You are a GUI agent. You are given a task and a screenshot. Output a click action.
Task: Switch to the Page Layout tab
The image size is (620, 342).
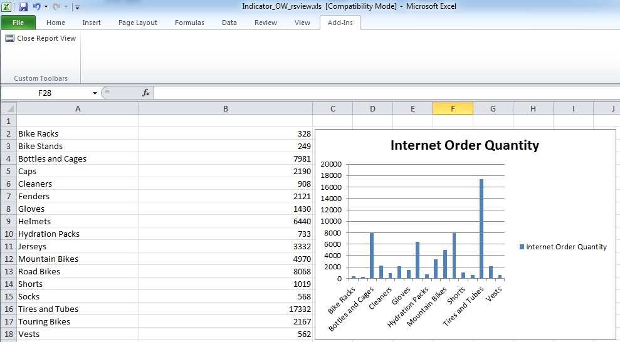pos(137,23)
